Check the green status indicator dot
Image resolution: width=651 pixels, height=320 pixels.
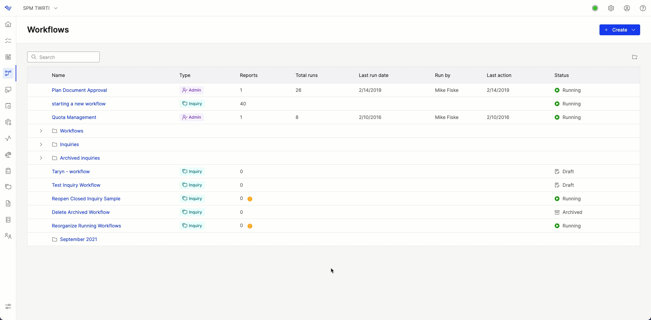click(595, 8)
